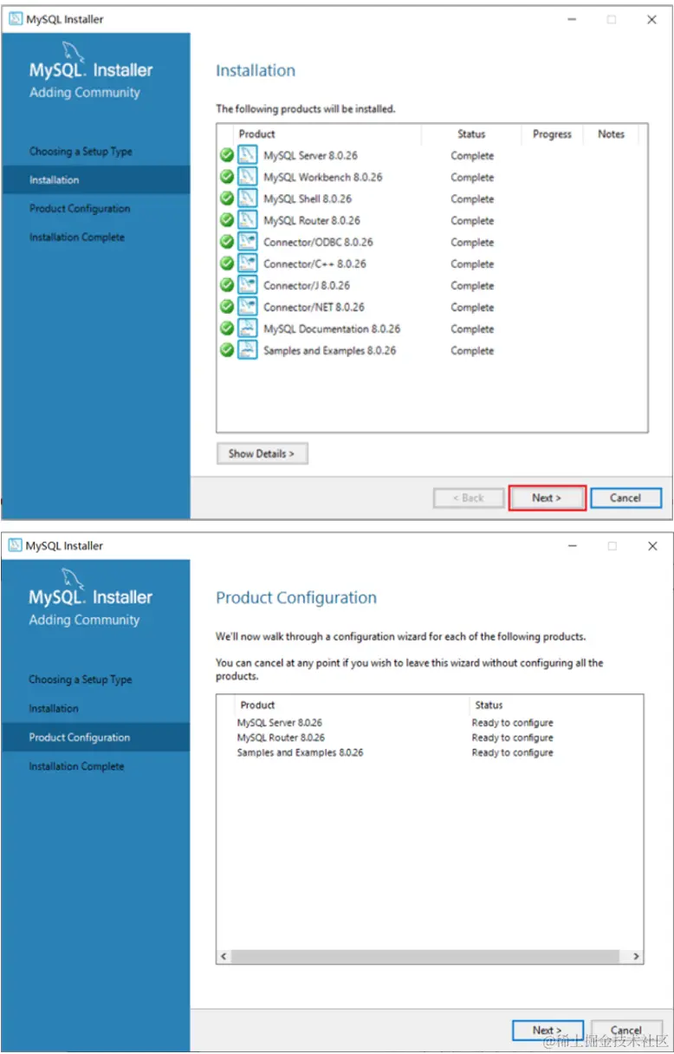Click Status column header in Product Configuration list
The width and height of the screenshot is (674, 1054).
(x=556, y=705)
